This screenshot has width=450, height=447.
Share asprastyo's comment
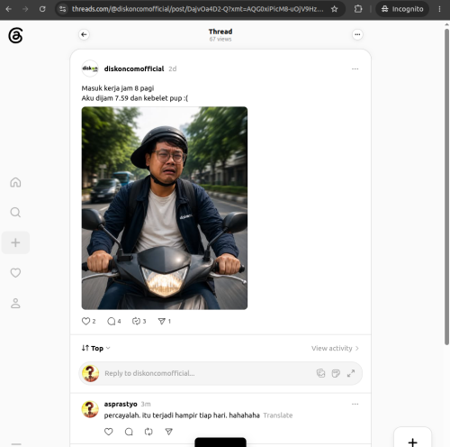click(x=169, y=432)
